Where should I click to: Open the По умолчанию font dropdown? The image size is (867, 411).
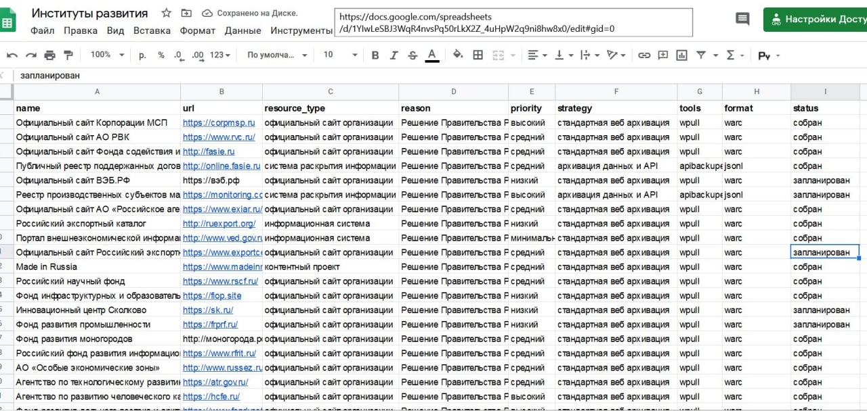pos(278,55)
